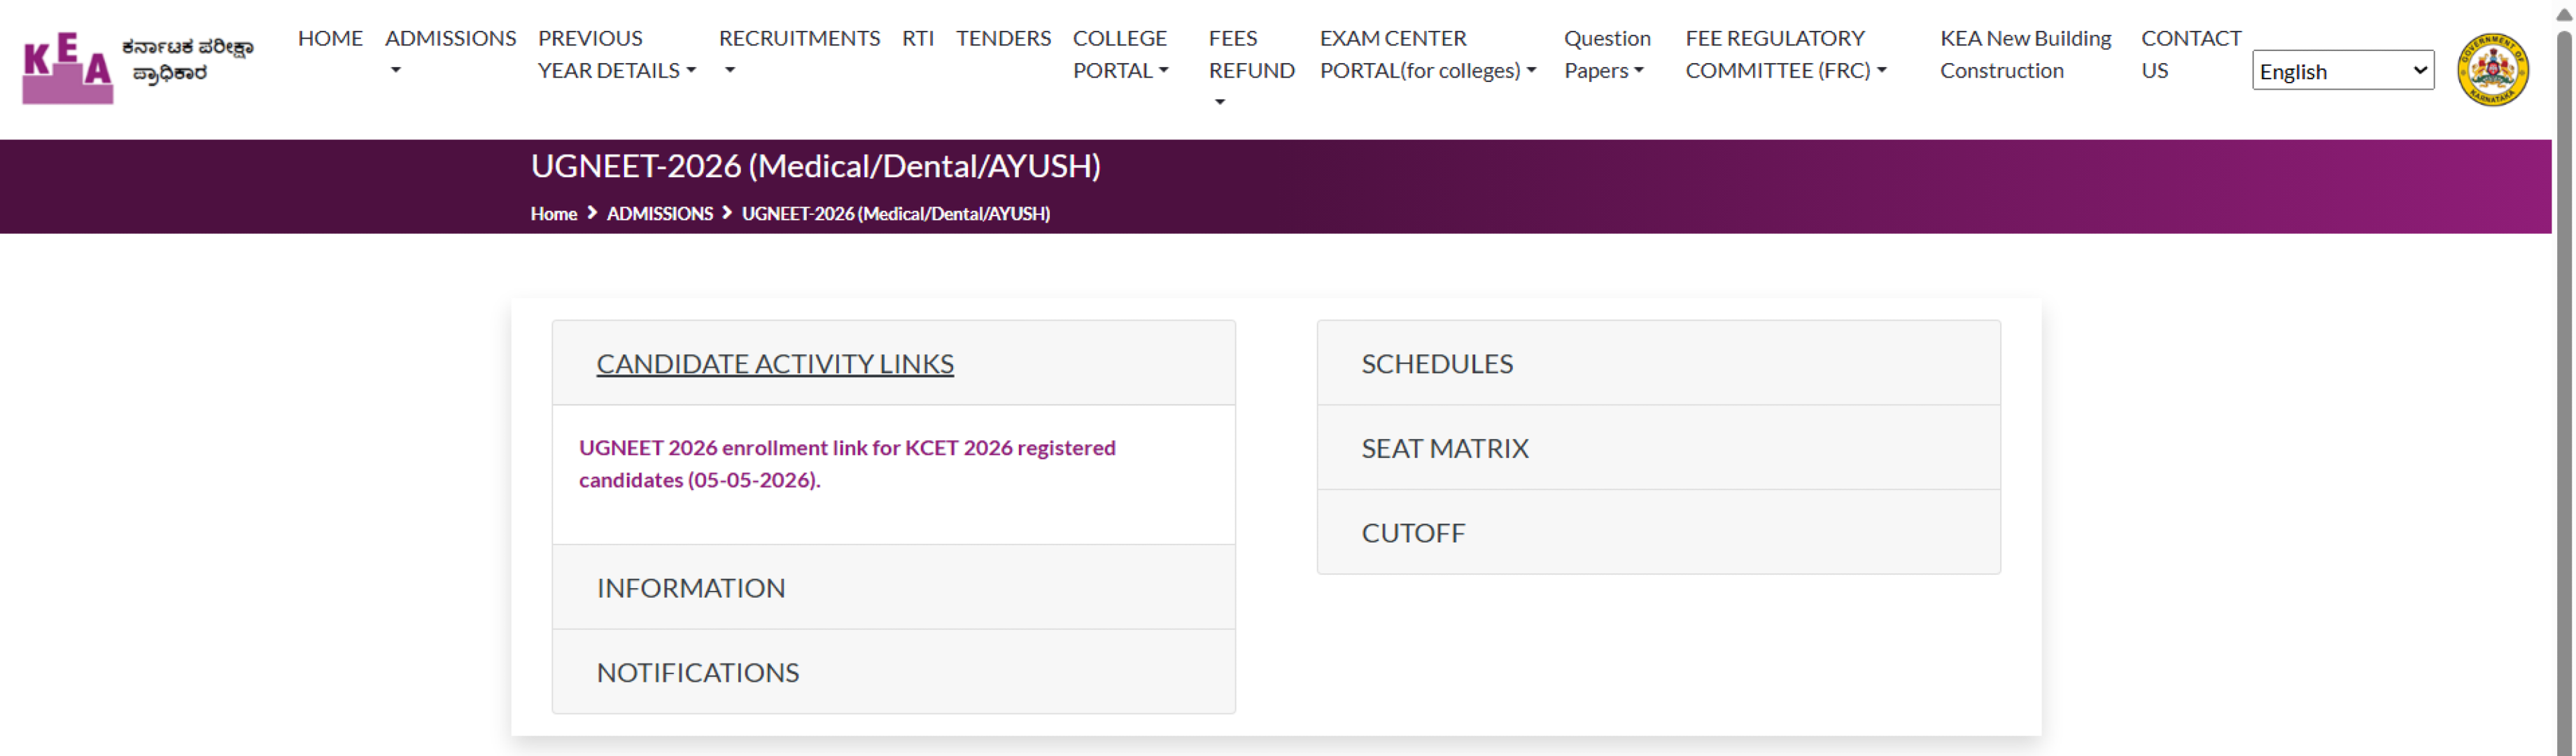Image resolution: width=2576 pixels, height=756 pixels.
Task: Click UGNEET-2026 (Medical/Dental/AYUSH) breadcrumb
Action: pos(895,213)
